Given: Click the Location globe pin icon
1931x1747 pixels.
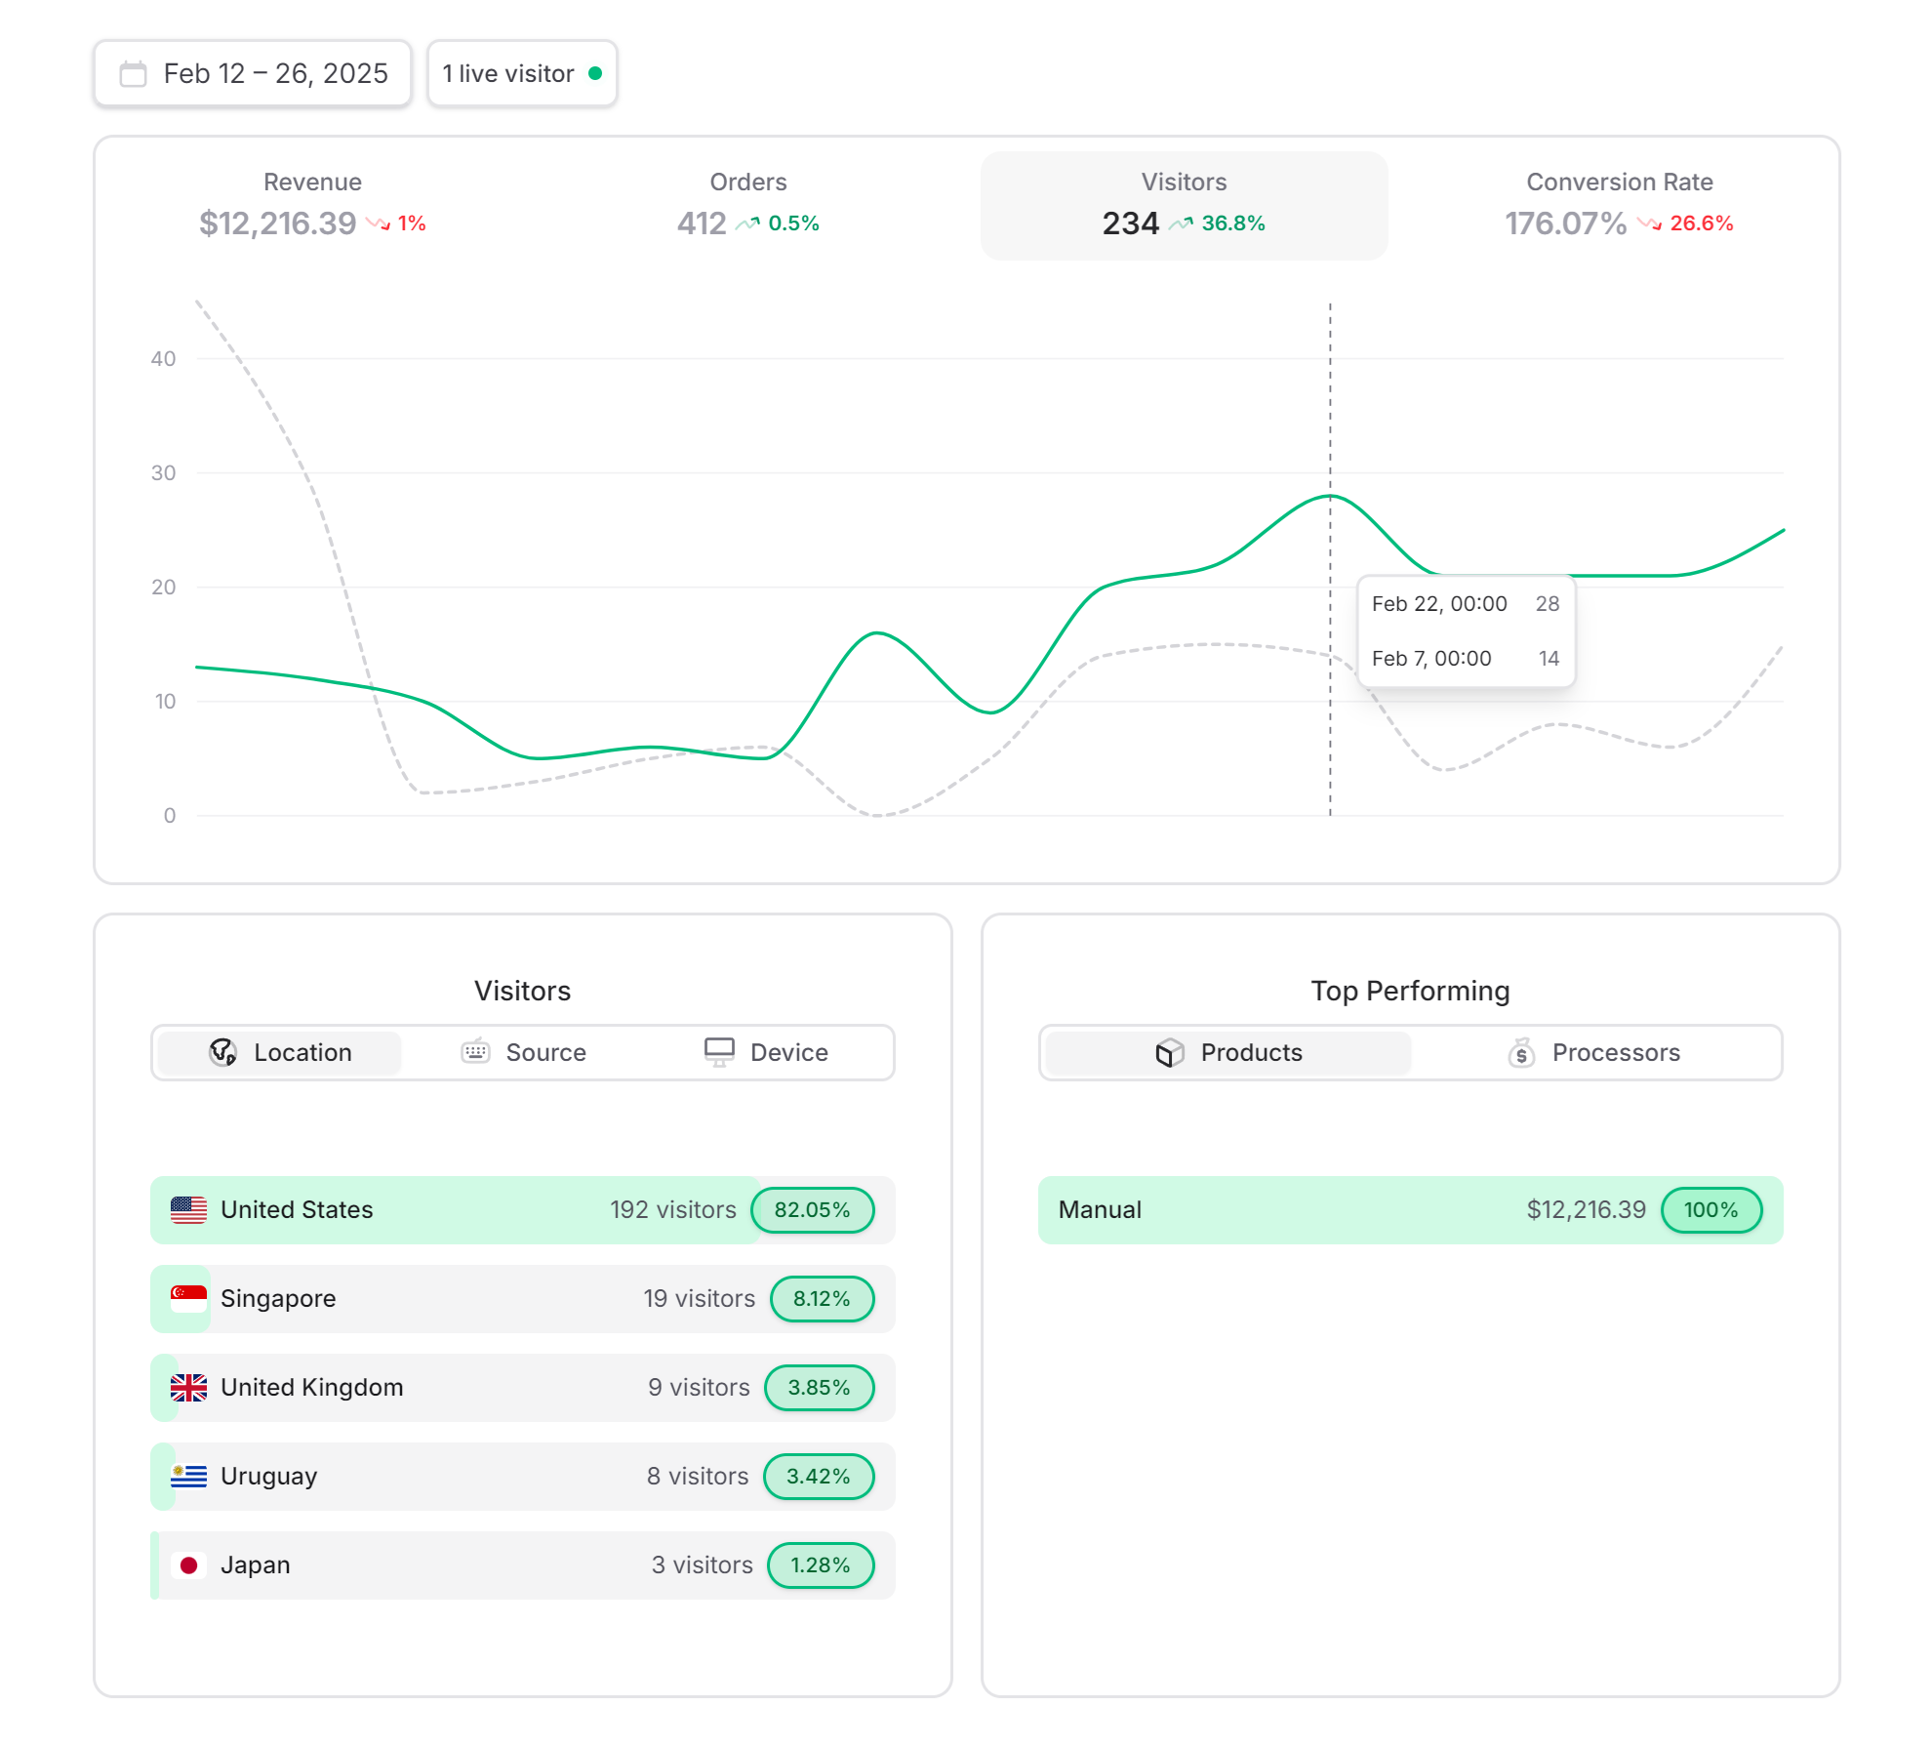Looking at the screenshot, I should point(223,1052).
